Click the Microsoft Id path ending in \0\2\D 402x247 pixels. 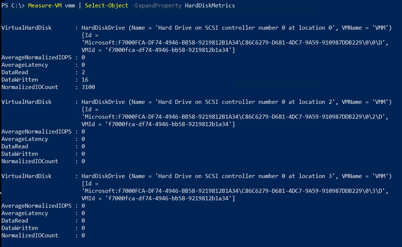(x=235, y=117)
